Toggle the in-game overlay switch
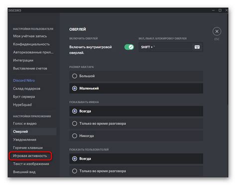This screenshot has width=236, height=185. [129, 47]
